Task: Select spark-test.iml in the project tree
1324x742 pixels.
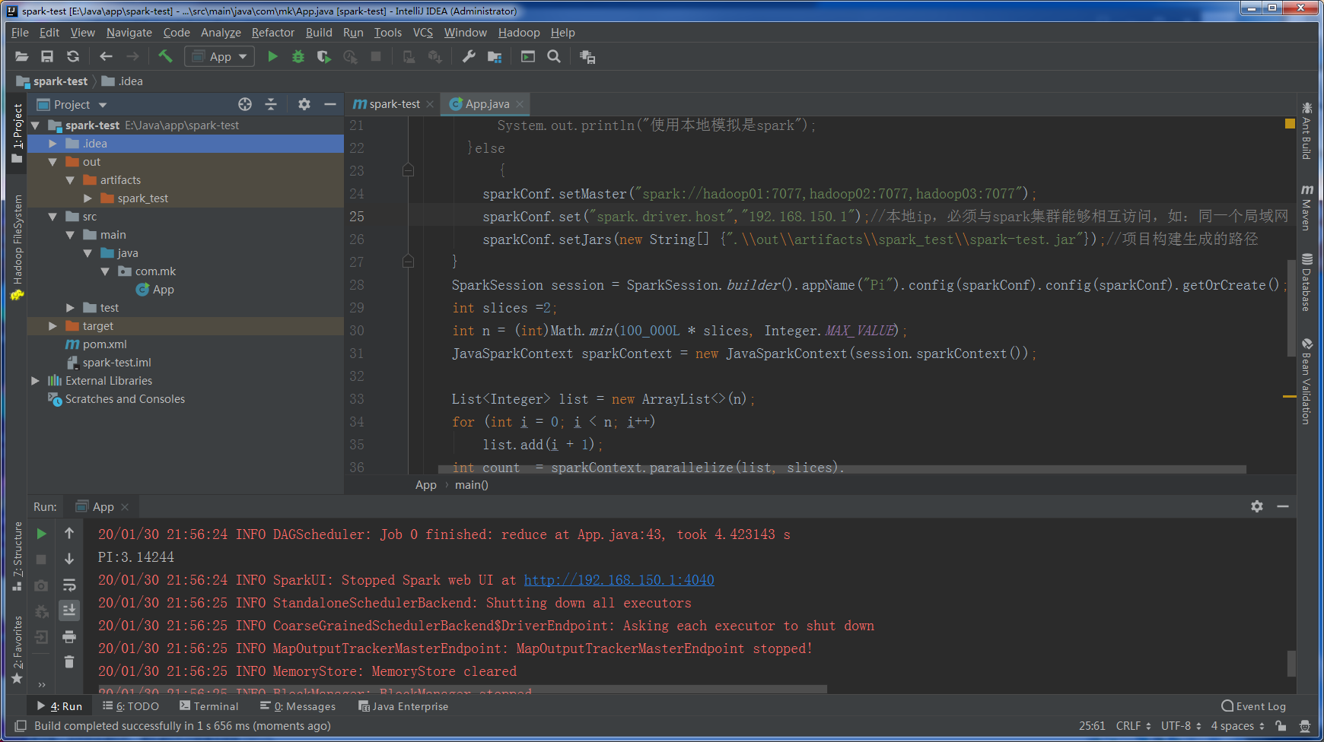Action: (x=109, y=363)
